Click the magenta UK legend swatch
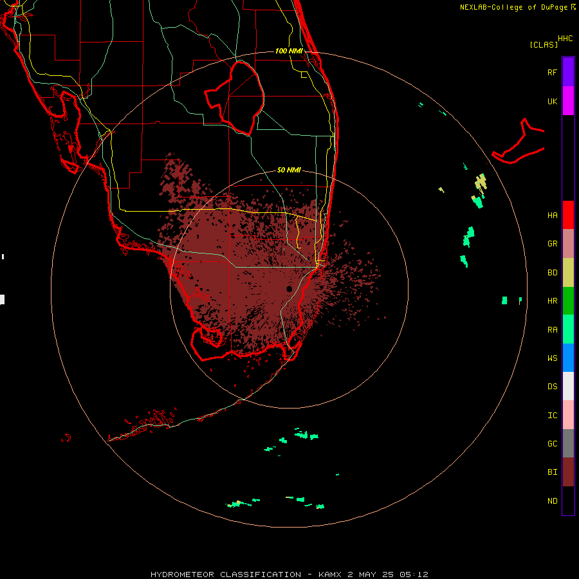 coord(568,101)
